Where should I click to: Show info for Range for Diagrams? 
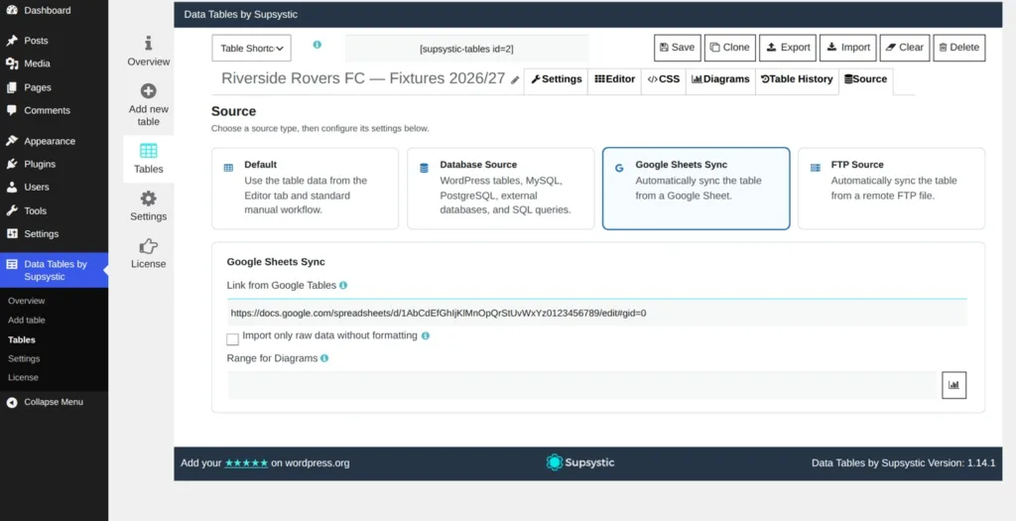point(324,357)
